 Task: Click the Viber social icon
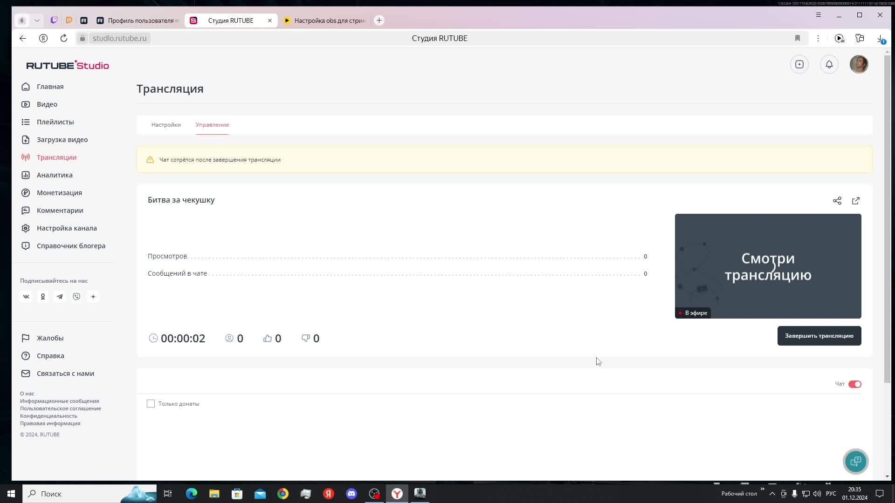click(x=76, y=297)
